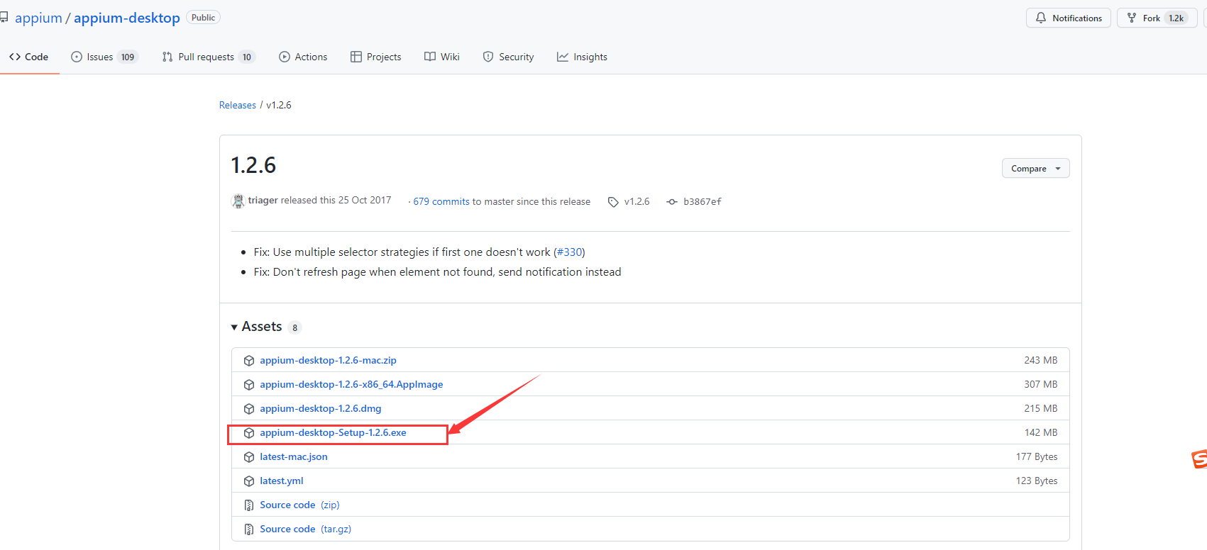The width and height of the screenshot is (1207, 550).
Task: Open the Code tab
Action: (x=28, y=57)
